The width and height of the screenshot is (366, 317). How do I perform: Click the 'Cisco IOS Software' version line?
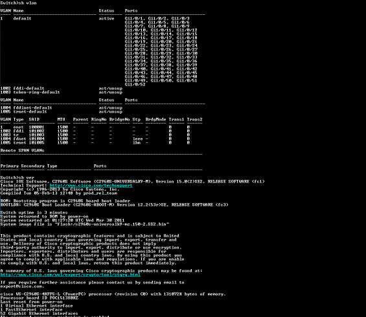pyautogui.click(x=133, y=182)
